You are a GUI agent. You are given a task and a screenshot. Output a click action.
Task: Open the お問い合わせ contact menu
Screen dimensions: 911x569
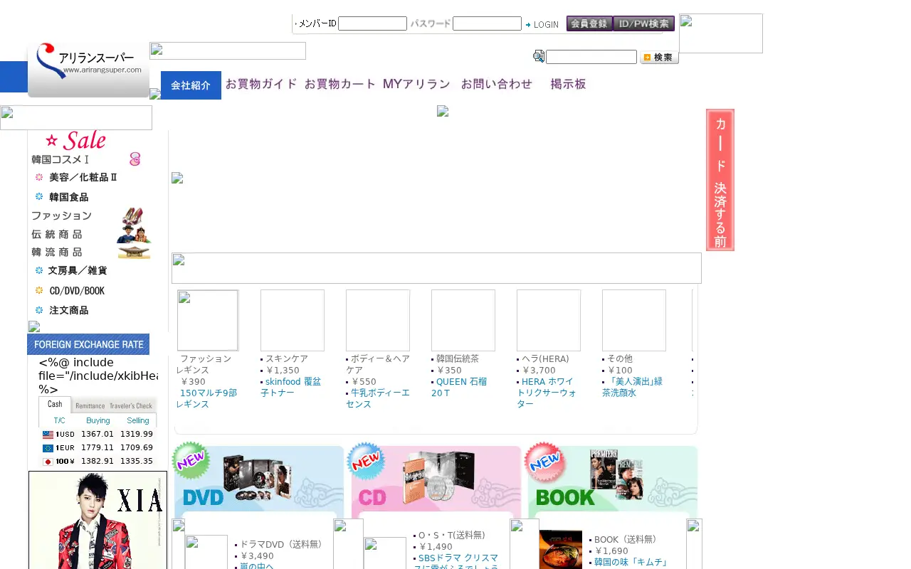[497, 84]
